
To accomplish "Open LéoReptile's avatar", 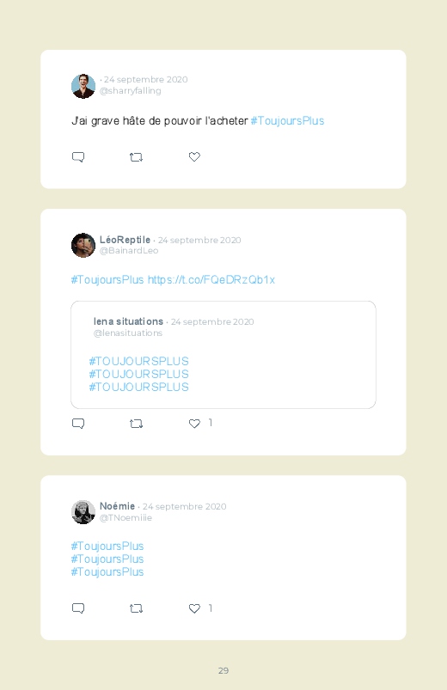I will point(83,245).
